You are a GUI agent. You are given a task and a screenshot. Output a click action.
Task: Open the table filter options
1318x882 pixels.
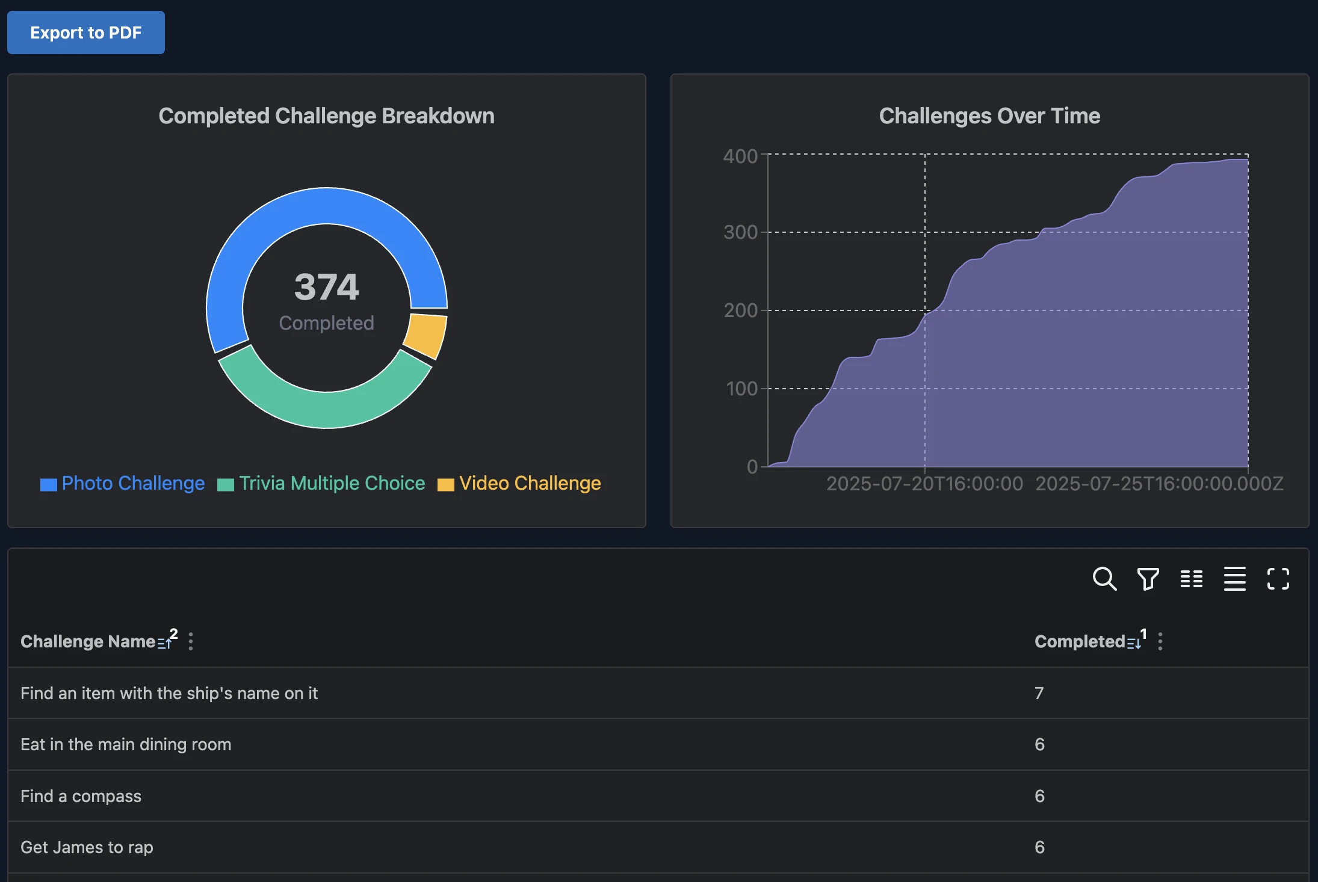[x=1146, y=579]
